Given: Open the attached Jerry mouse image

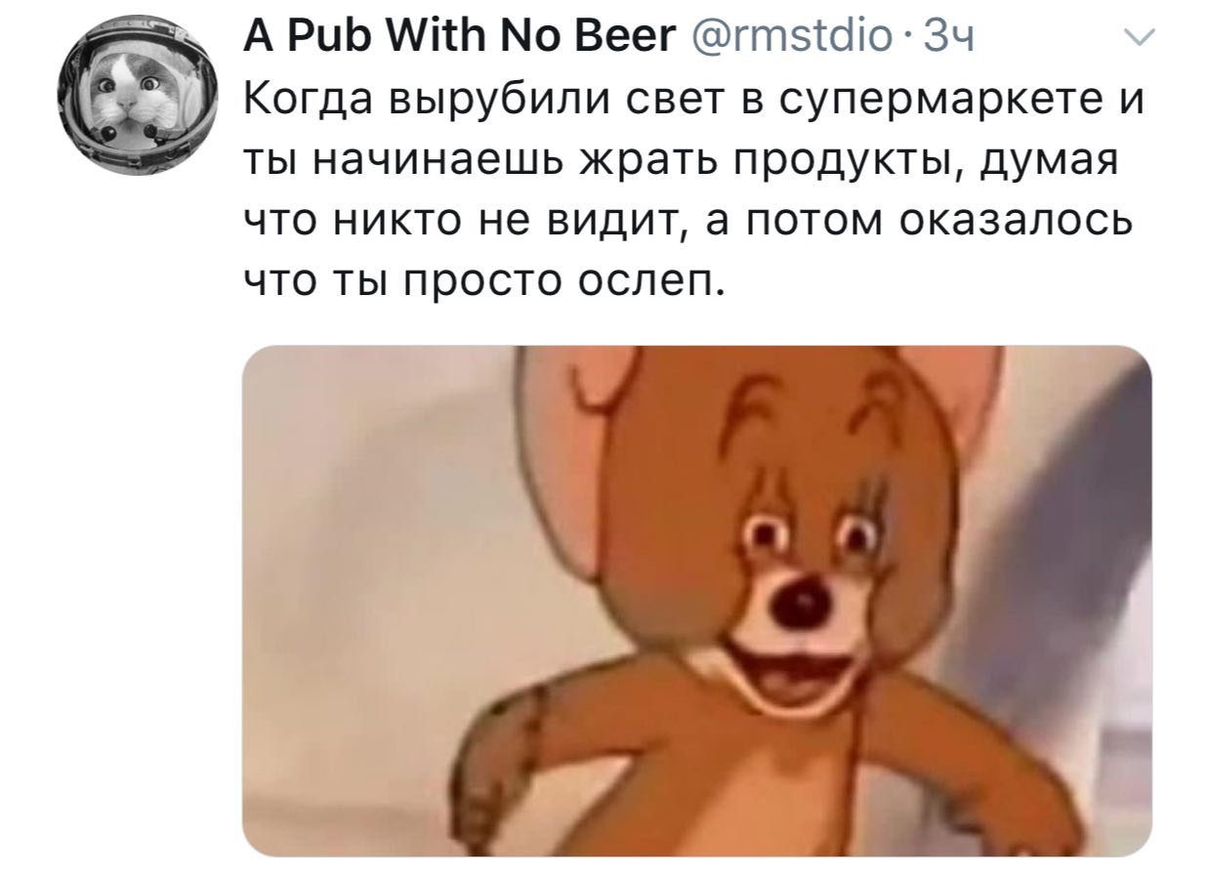Looking at the screenshot, I should point(696,601).
